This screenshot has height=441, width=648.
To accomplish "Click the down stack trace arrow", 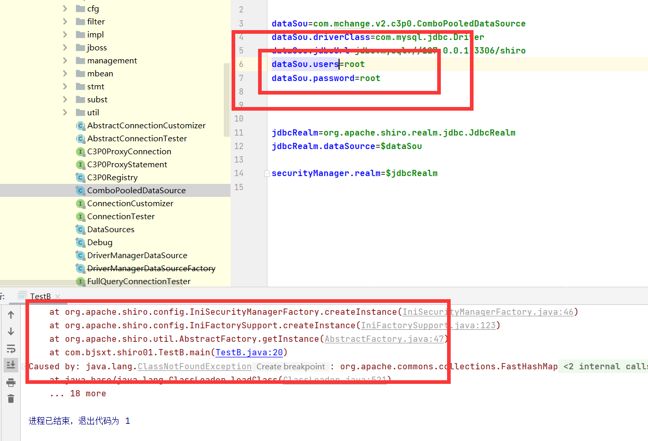I will click(11, 331).
